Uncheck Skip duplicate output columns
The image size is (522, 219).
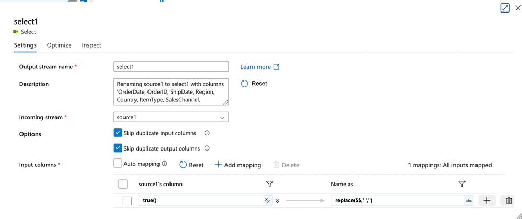[x=118, y=148]
